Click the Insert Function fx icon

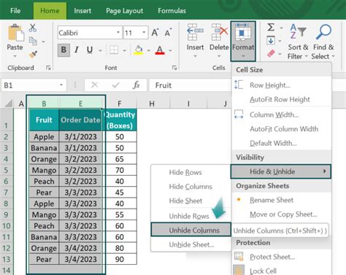pyautogui.click(x=137, y=85)
